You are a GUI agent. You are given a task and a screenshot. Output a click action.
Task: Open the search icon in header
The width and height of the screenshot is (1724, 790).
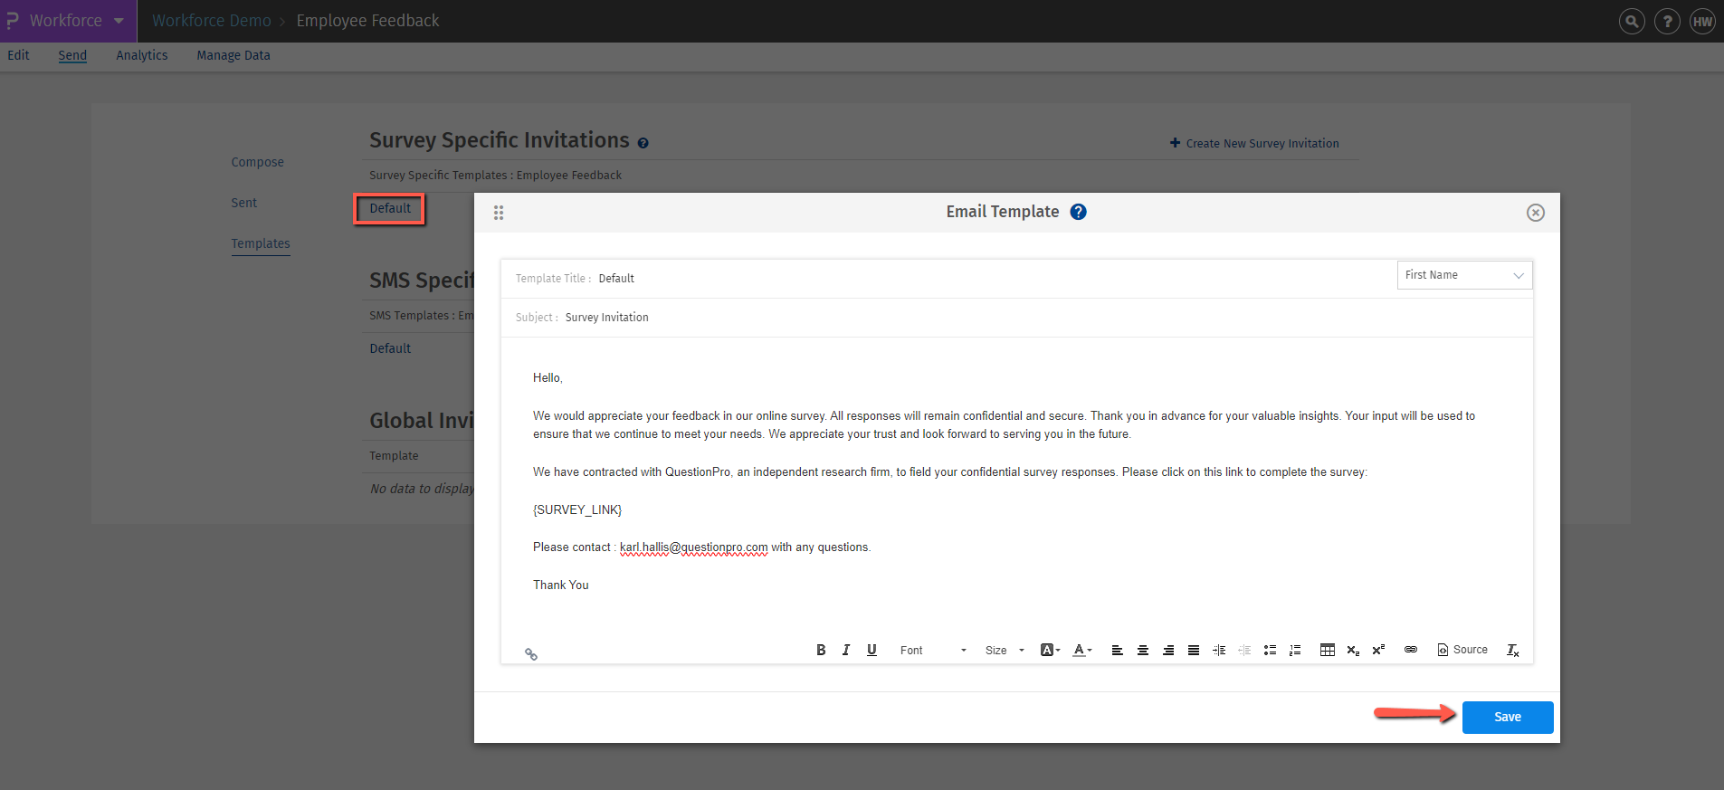point(1632,21)
